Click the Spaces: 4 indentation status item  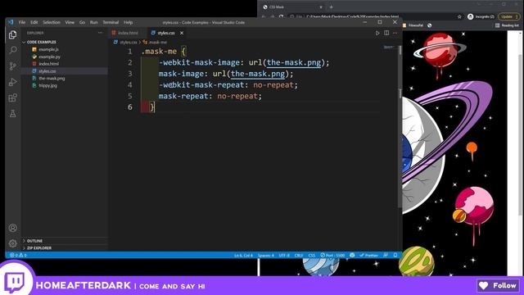point(265,255)
